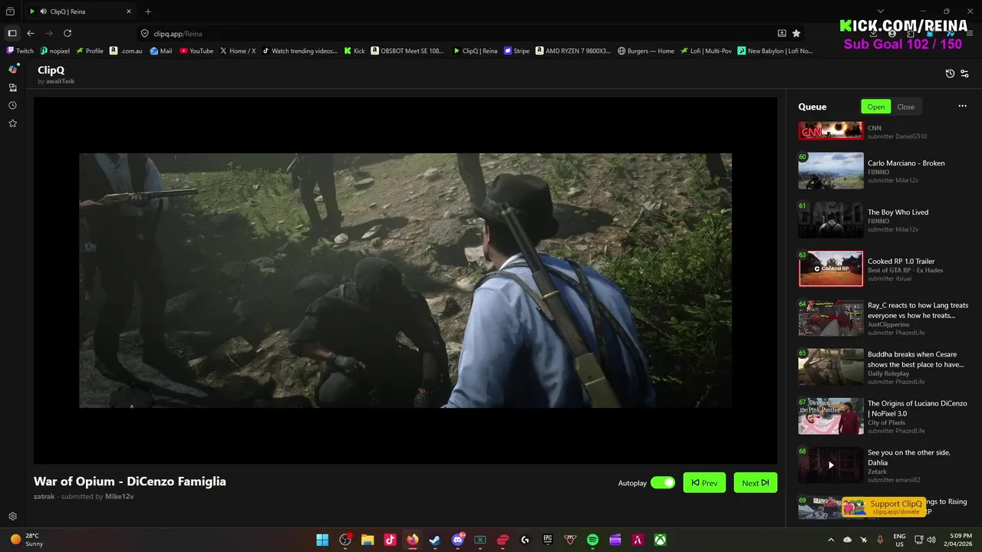Image resolution: width=982 pixels, height=552 pixels.
Task: Show hidden system tray icons chevron
Action: click(831, 540)
